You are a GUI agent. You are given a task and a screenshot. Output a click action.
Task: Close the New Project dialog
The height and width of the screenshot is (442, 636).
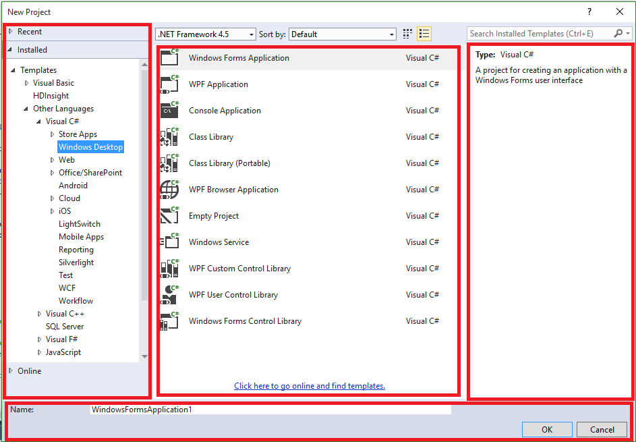[x=620, y=11]
